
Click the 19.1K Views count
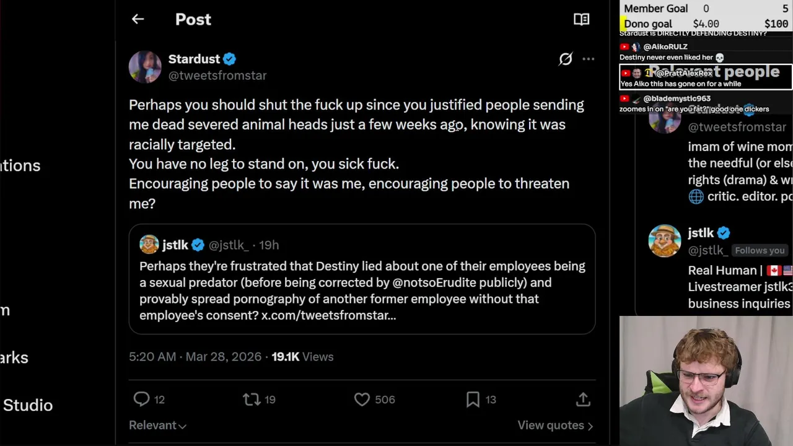(x=302, y=357)
